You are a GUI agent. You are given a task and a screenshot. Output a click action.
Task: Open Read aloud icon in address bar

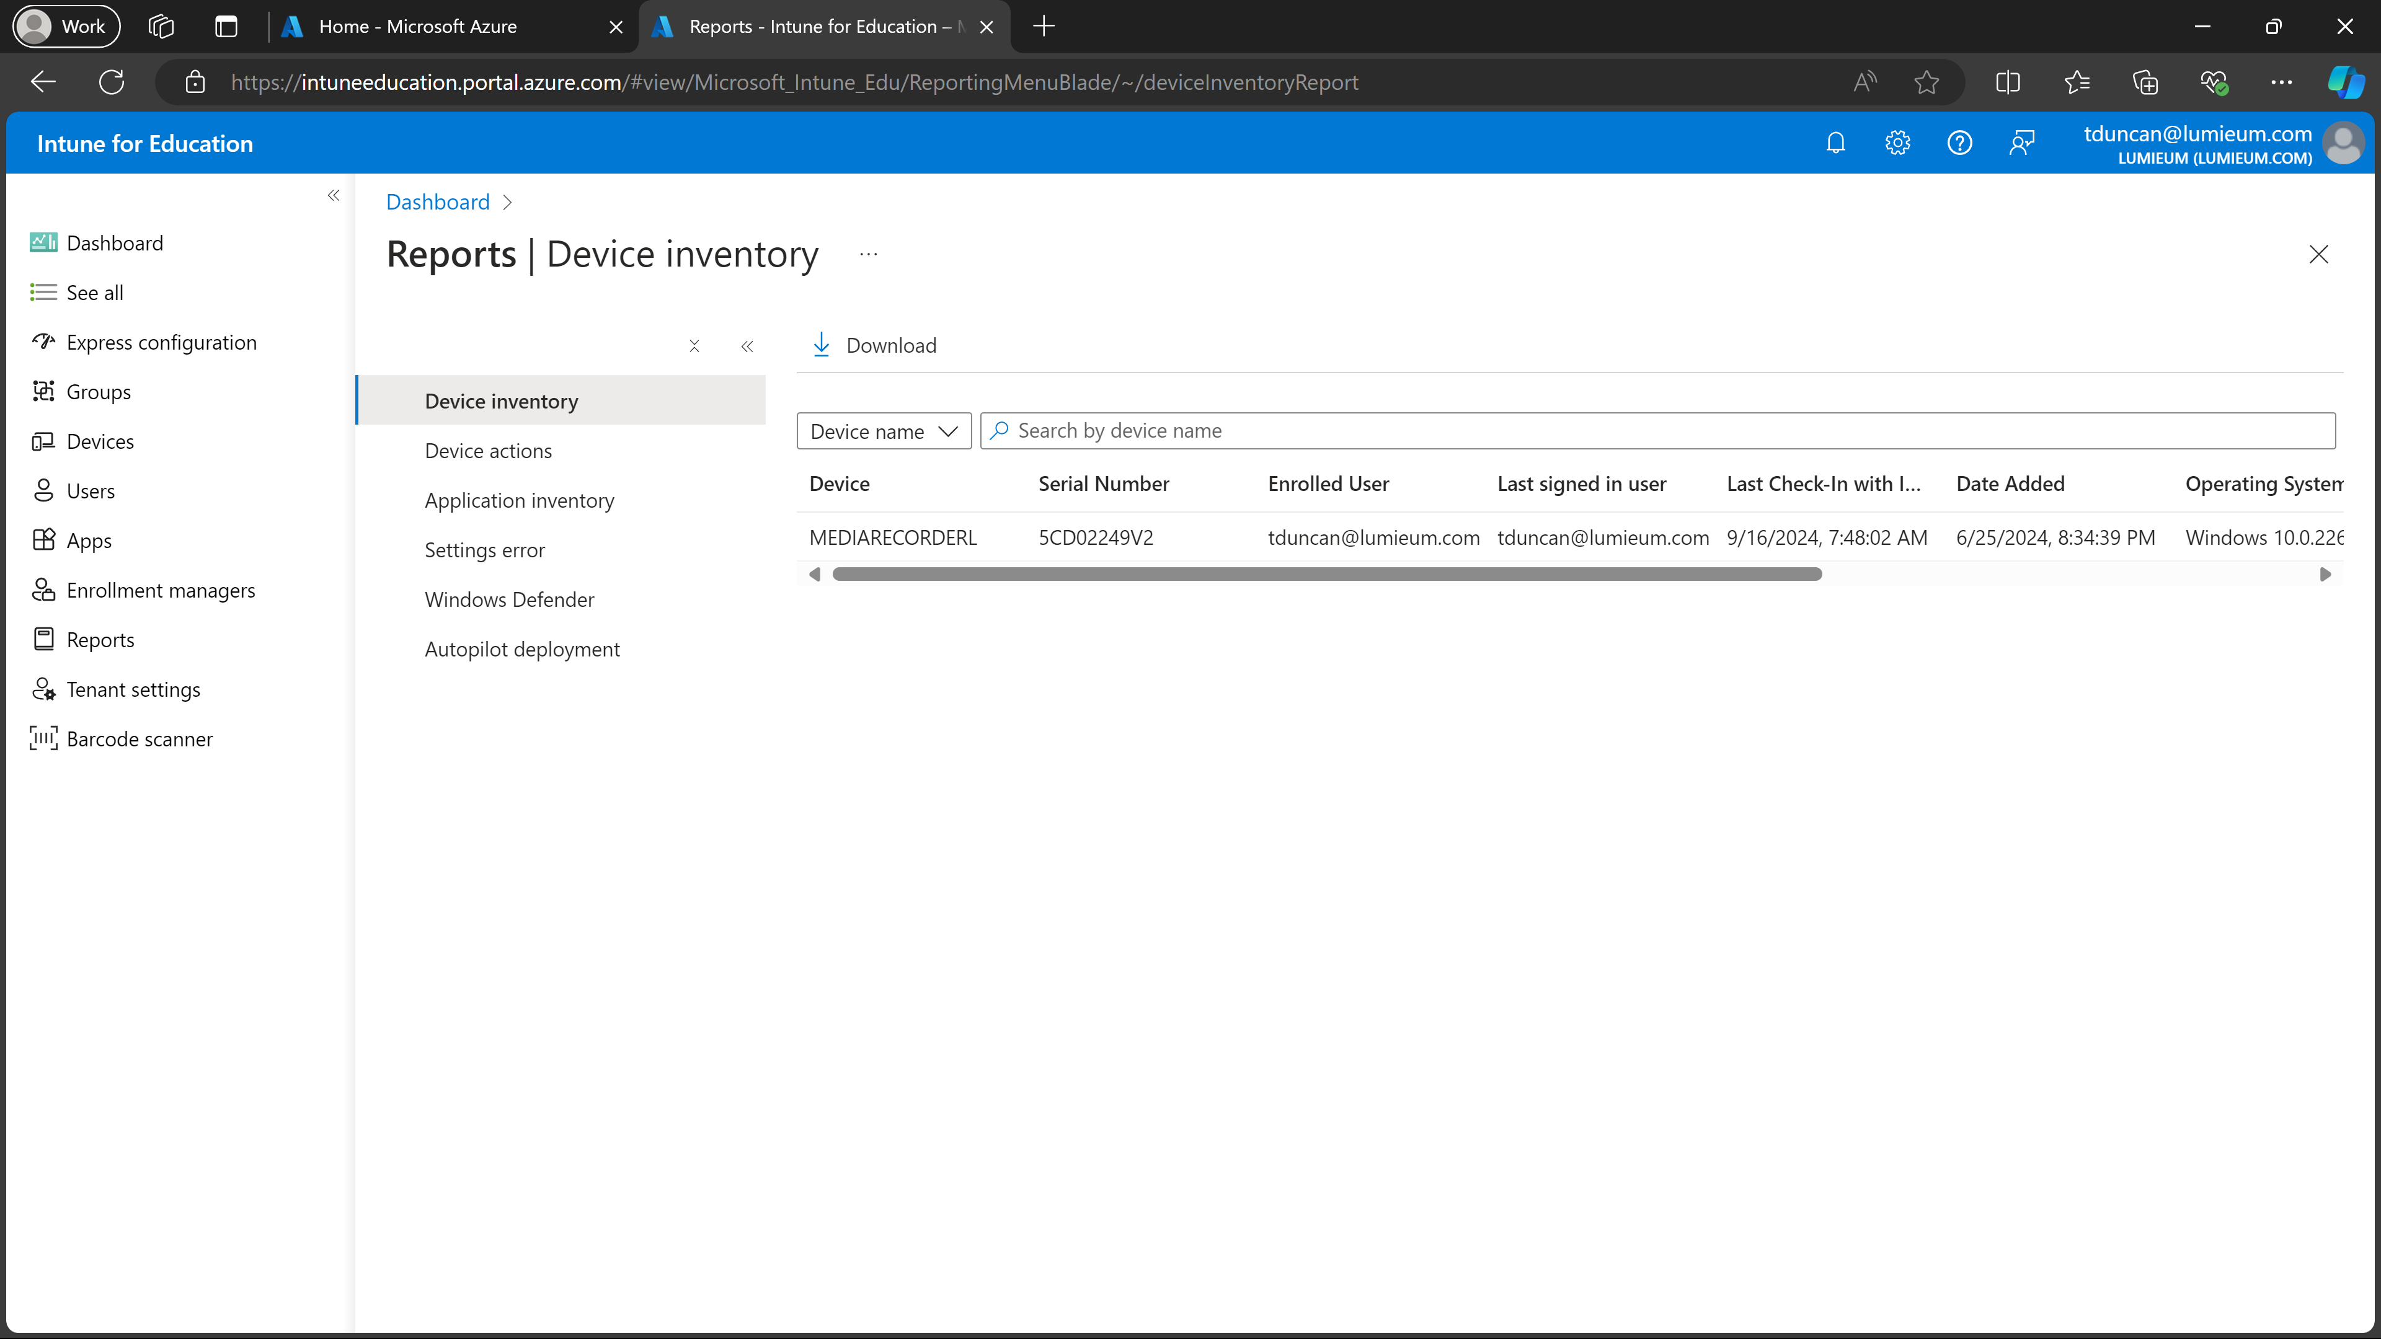point(1865,82)
